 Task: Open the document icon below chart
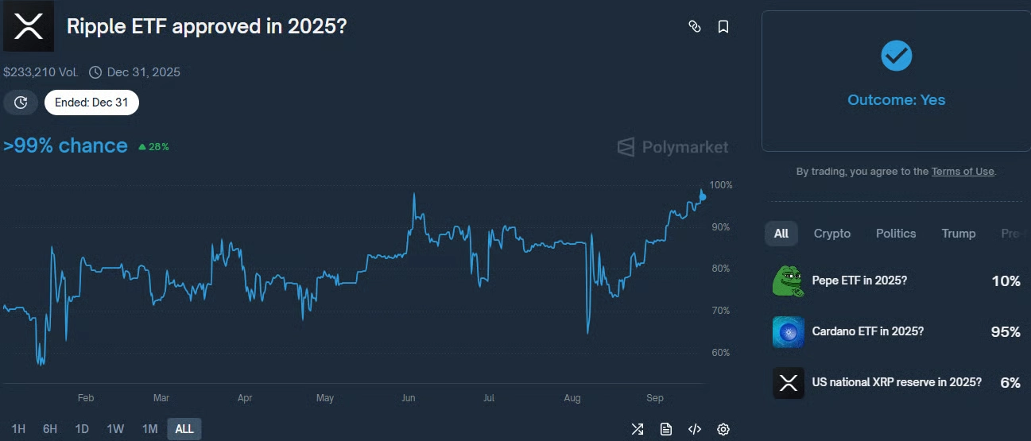(x=665, y=429)
